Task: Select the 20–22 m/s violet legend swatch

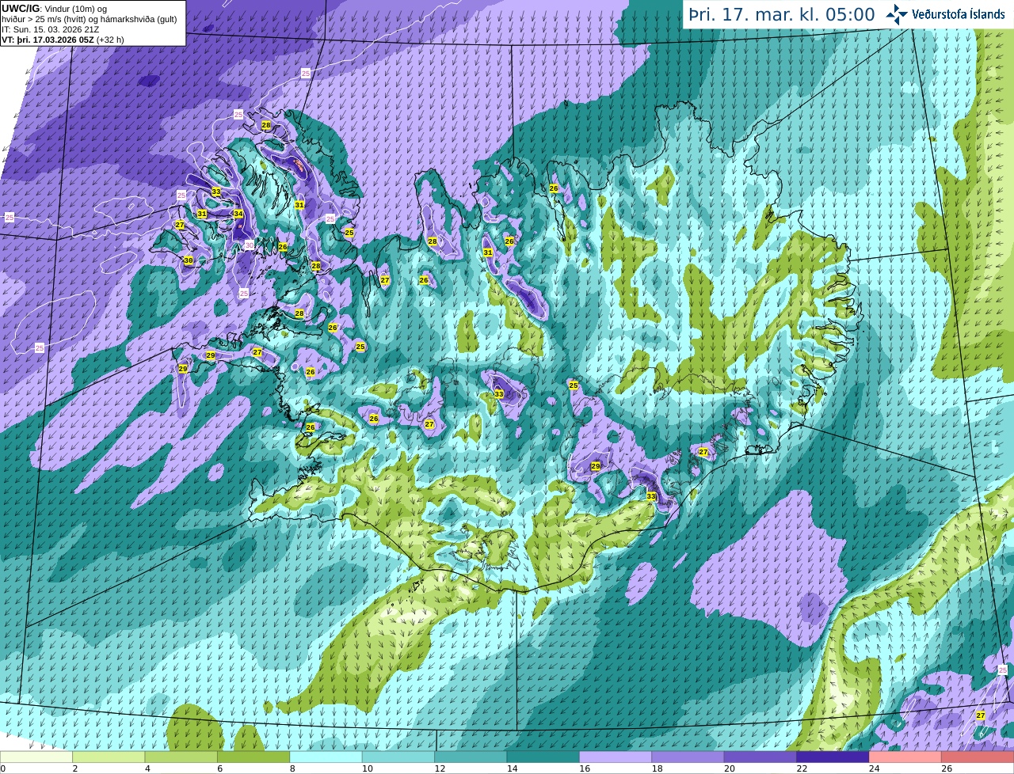Action: click(761, 757)
